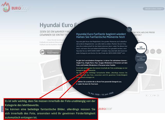Switch to 'Ermittlung der Gewinner' tab

click(141, 58)
